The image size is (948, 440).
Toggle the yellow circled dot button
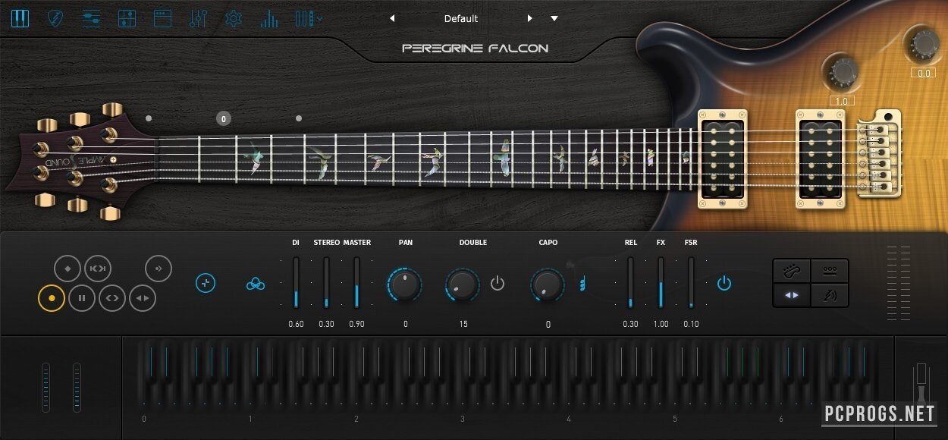(x=52, y=297)
